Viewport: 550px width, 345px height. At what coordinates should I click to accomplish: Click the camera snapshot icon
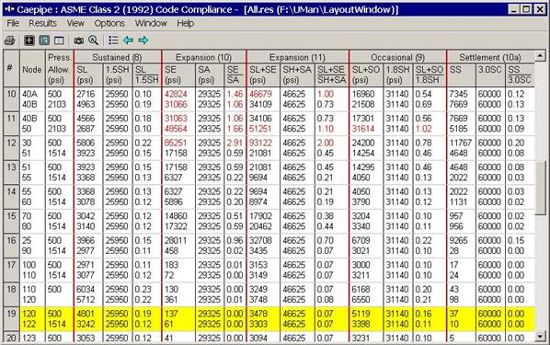78,40
